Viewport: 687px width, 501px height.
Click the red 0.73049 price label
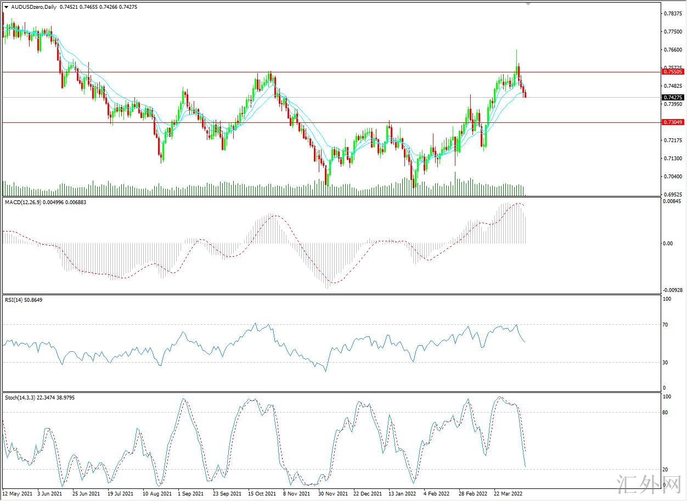[673, 122]
